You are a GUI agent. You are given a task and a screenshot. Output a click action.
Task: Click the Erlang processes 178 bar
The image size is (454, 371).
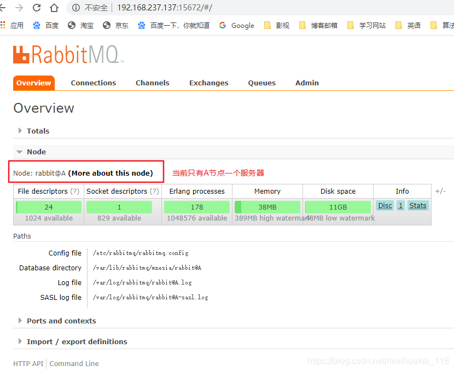click(197, 207)
